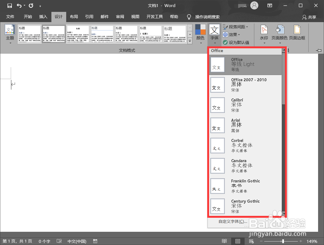The image size is (324, 245).
Task: Choose the Calibri 宋体 font theme
Action: point(245,105)
